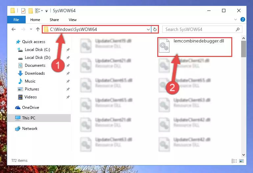This screenshot has width=253, height=173.
Task: Open Help with the question mark icon
Action: (x=243, y=19)
